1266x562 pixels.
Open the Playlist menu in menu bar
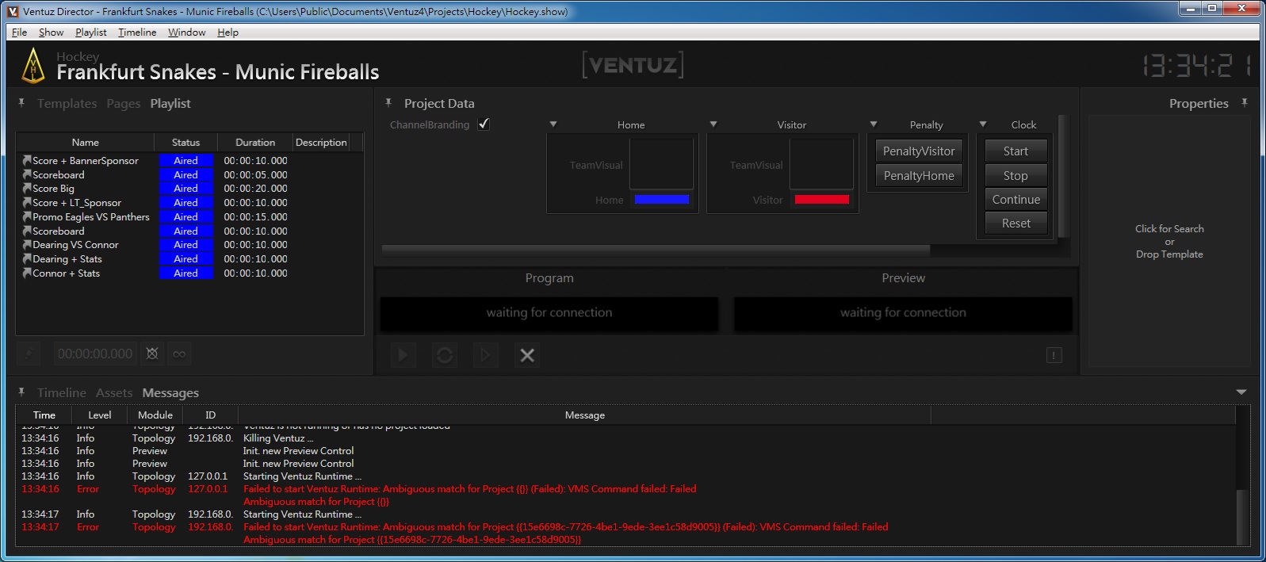90,32
